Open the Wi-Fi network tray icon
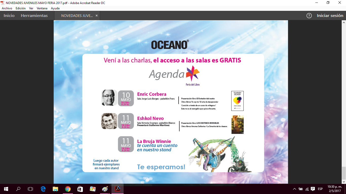346x194 pixels. click(307, 189)
